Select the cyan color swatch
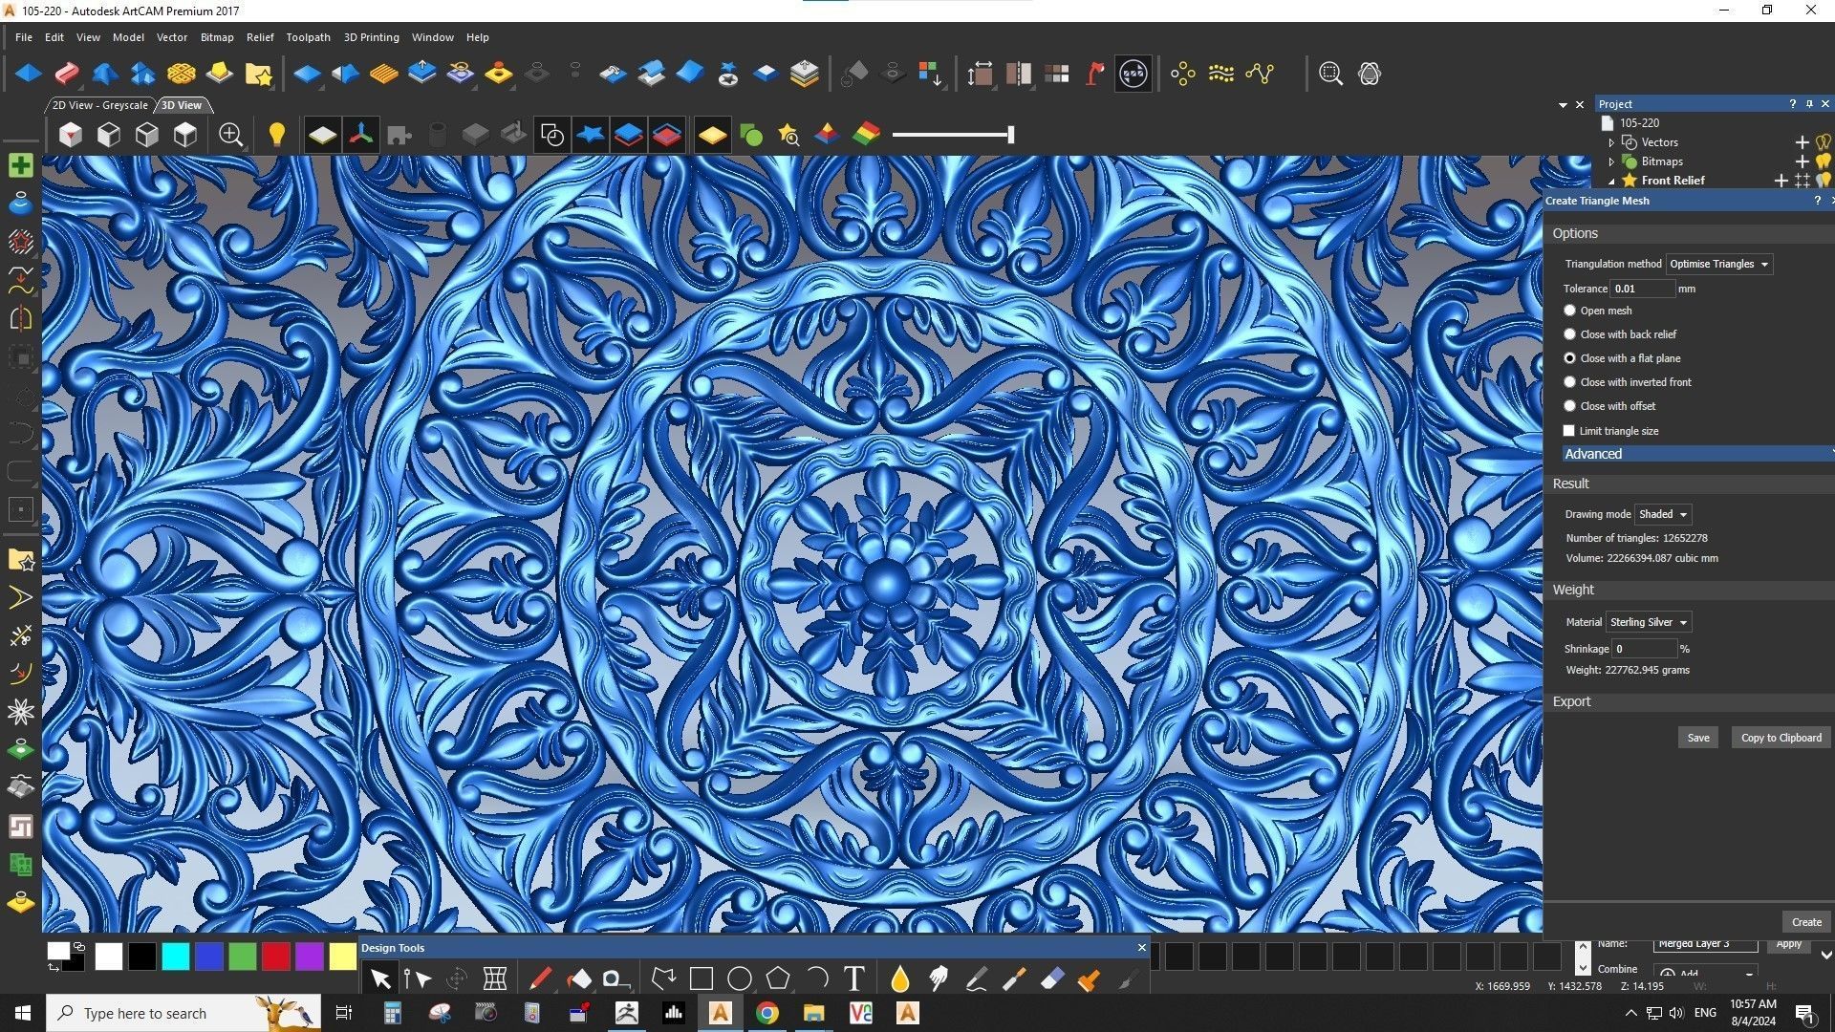The image size is (1835, 1032). (176, 957)
